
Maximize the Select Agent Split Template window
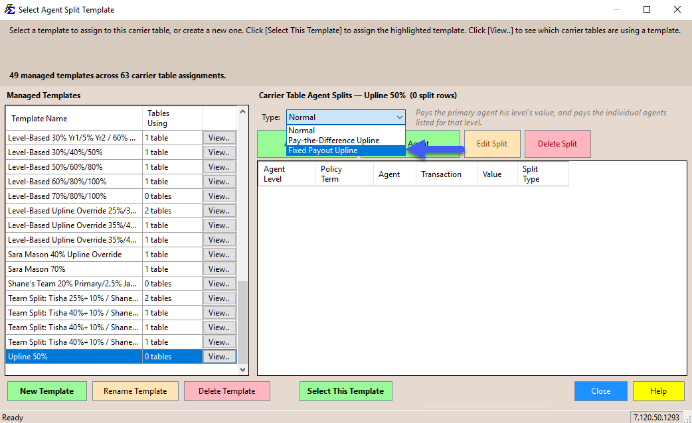coord(647,9)
